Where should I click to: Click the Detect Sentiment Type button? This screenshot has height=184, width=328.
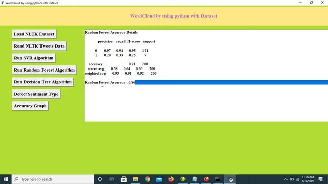(36, 94)
